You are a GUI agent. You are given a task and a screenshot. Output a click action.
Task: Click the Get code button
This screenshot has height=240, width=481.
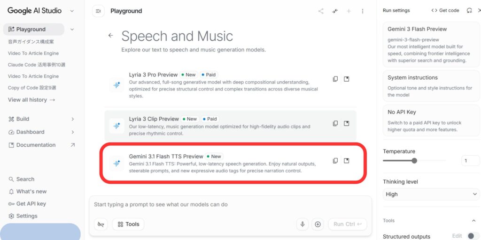tap(445, 10)
